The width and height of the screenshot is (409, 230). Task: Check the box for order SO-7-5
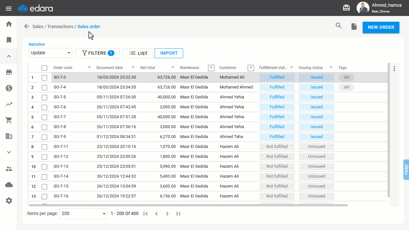pyautogui.click(x=44, y=97)
